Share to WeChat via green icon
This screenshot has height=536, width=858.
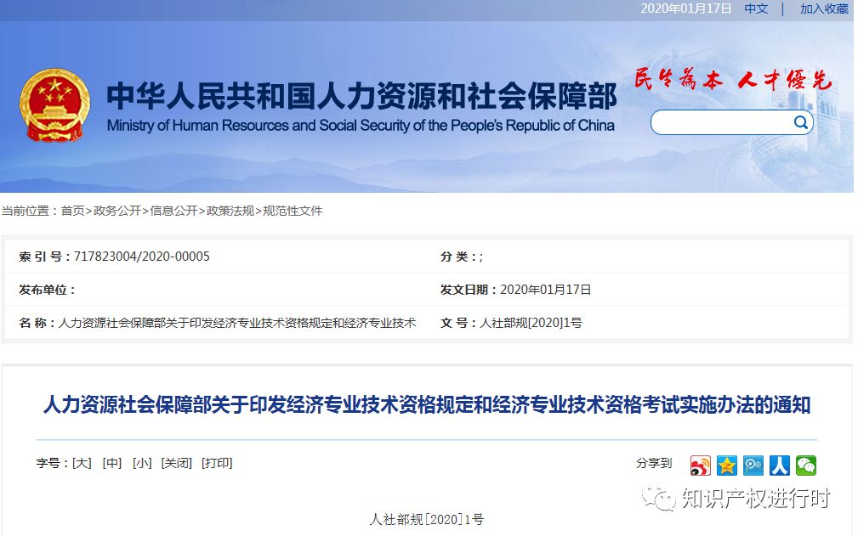(805, 465)
